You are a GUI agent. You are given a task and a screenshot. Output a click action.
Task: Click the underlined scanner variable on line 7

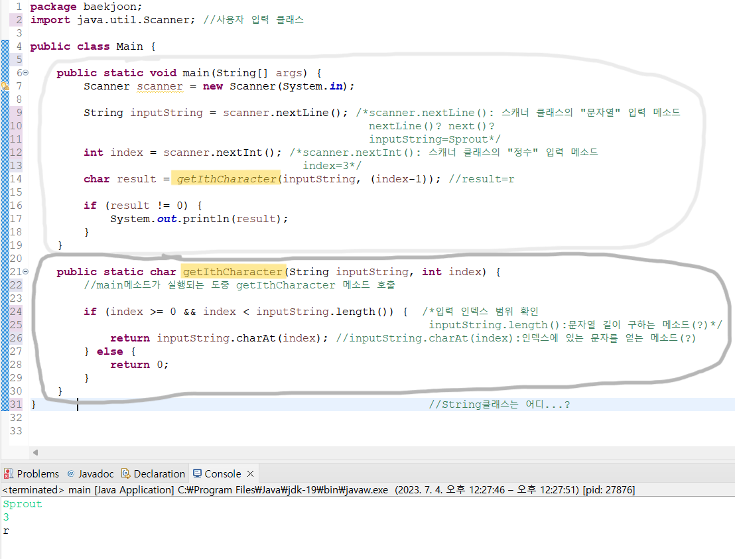(160, 87)
